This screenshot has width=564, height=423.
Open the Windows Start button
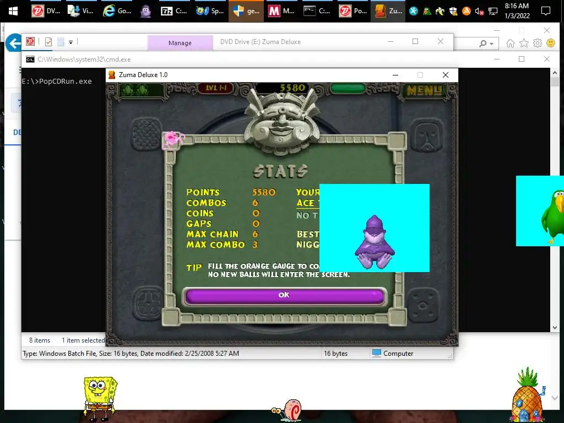point(13,11)
